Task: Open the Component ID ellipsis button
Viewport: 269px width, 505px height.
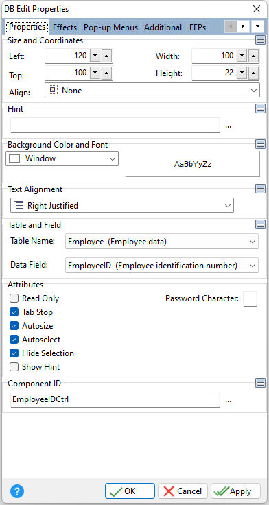Action: (x=228, y=400)
